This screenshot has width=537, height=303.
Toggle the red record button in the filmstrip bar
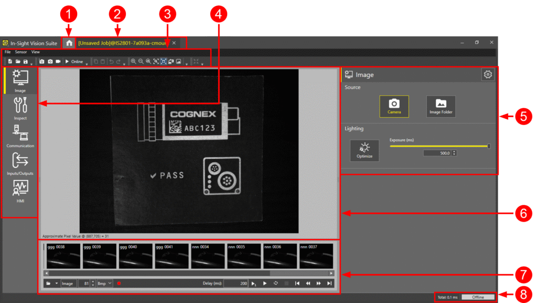tap(119, 284)
